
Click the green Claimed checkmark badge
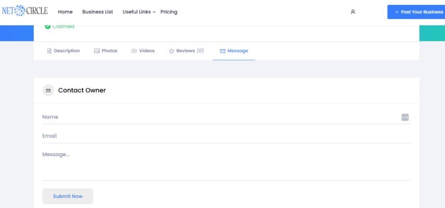48,26
